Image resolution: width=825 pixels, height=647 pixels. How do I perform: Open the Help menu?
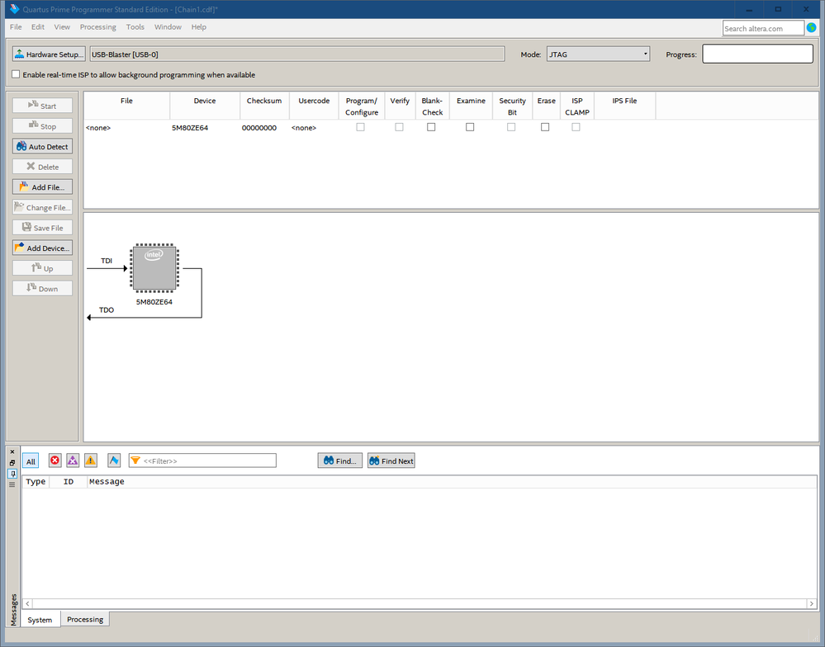(199, 26)
